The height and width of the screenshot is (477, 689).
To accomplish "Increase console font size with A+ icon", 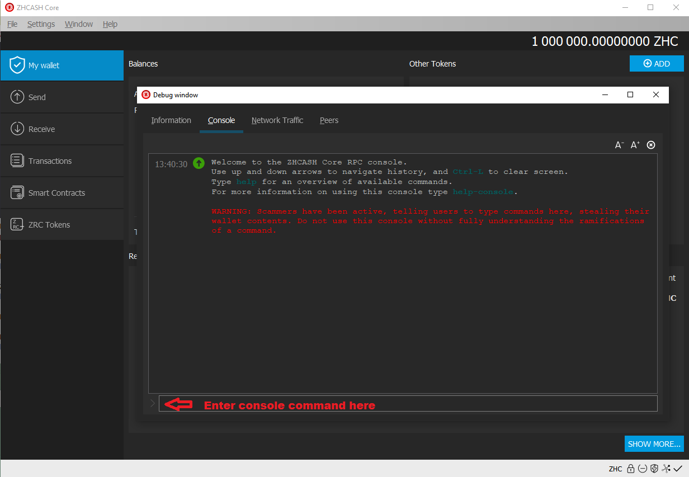I will 635,145.
